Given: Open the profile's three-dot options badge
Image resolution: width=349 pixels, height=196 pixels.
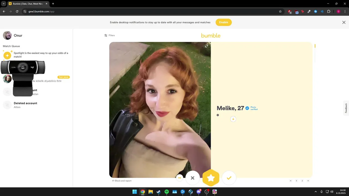Looking at the screenshot, I should [x=218, y=115].
